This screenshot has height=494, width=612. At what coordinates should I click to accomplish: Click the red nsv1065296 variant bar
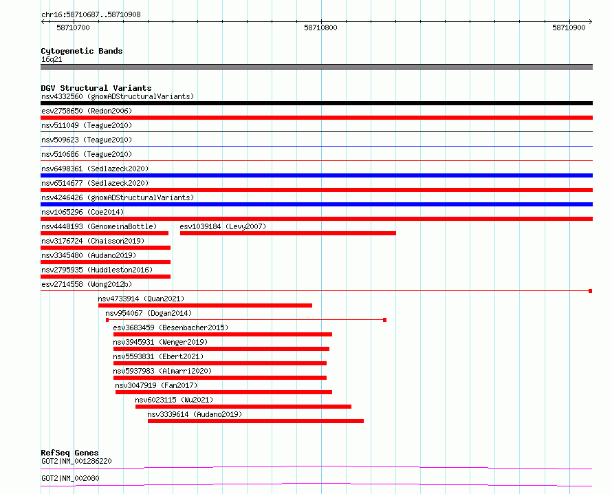point(316,219)
